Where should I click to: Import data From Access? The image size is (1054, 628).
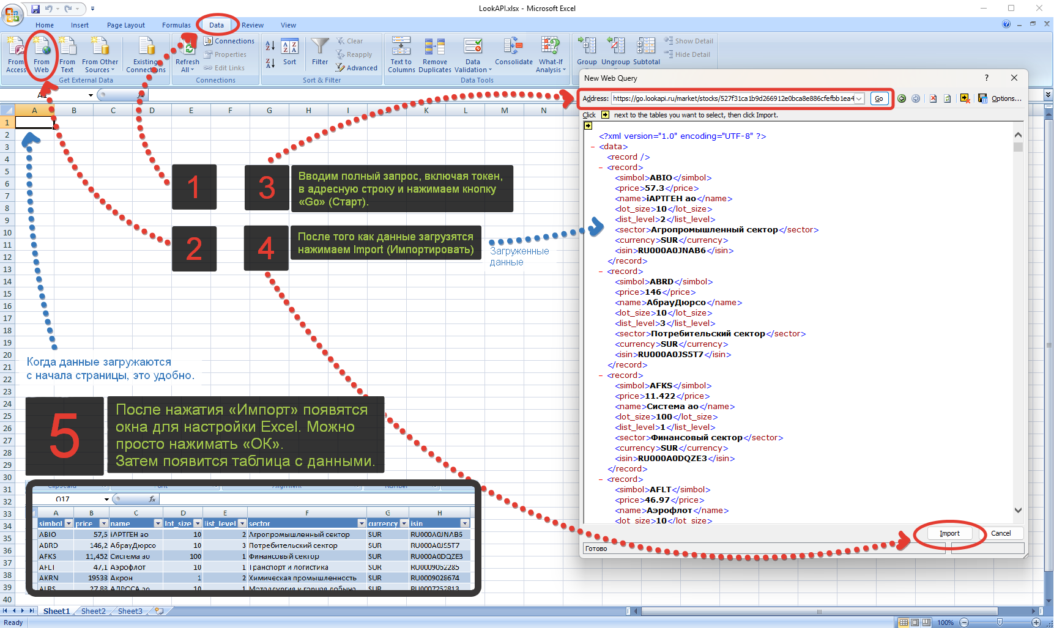click(17, 55)
